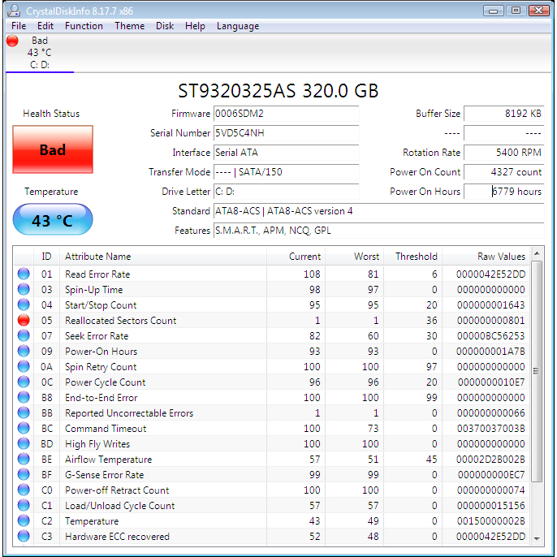Screen dimensions: 557x557
Task: Select the Reported Uncorrectable Errors attribute name
Action: (129, 412)
